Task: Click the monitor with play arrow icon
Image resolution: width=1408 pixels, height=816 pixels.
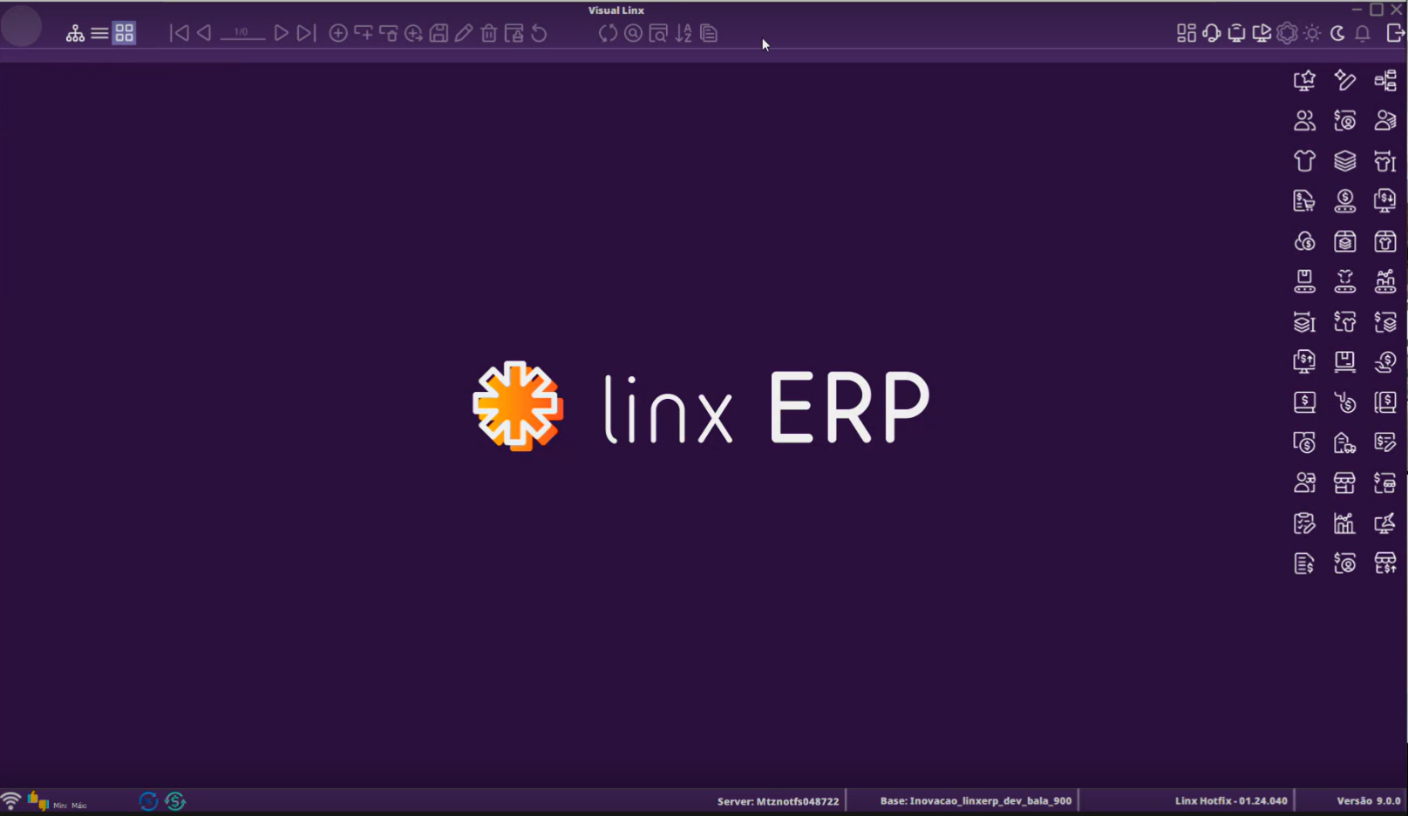Action: 1262,33
